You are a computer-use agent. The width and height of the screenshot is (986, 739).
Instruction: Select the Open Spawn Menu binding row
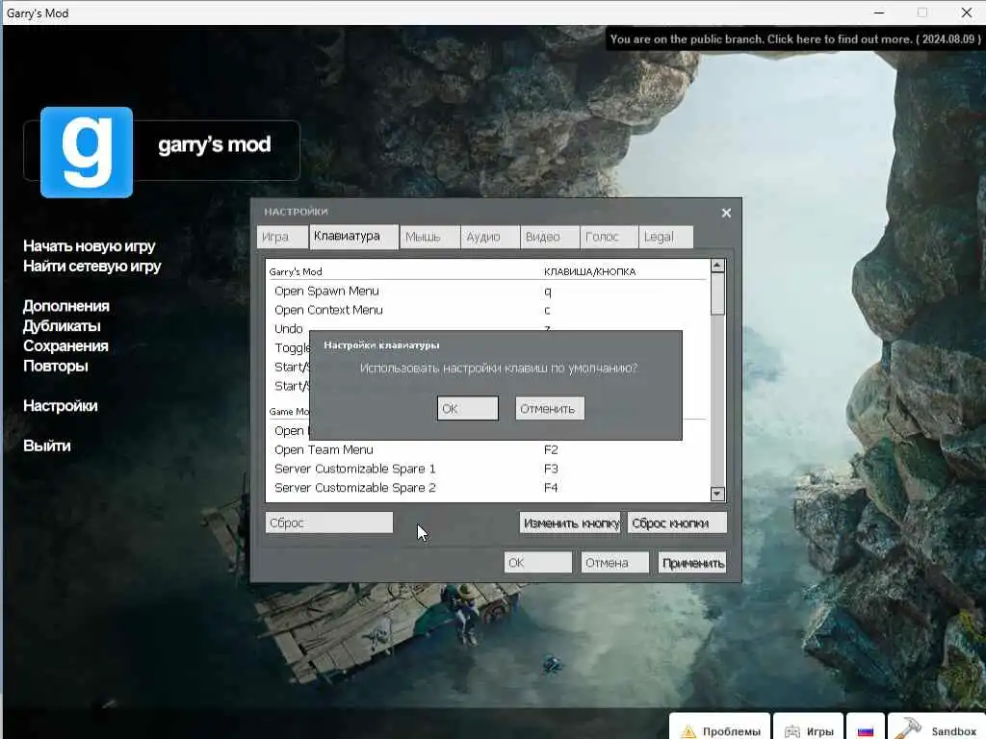[487, 291]
